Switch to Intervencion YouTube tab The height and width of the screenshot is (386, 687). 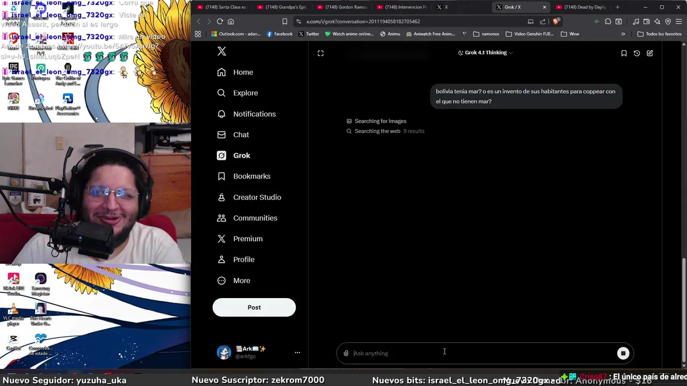pyautogui.click(x=402, y=7)
